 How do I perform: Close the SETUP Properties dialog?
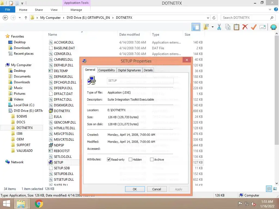[x=187, y=60]
